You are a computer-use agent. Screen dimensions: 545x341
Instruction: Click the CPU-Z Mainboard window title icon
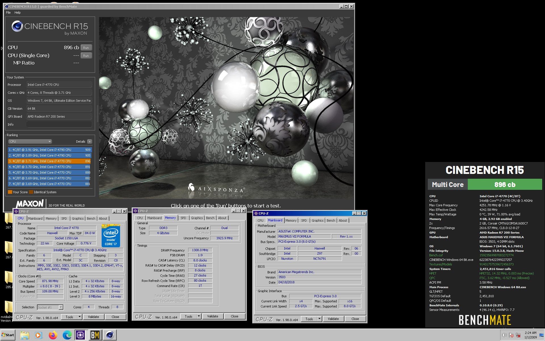tap(256, 213)
